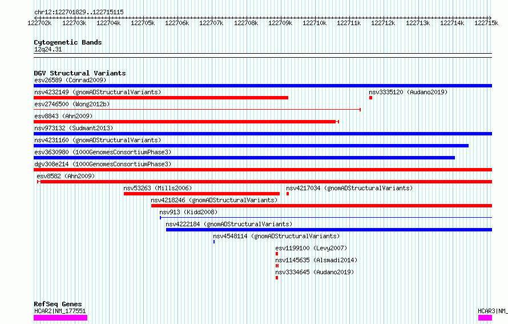Click the small nsv3335120 (Audano2019) red marker
This screenshot has height=324, width=508.
pyautogui.click(x=370, y=98)
